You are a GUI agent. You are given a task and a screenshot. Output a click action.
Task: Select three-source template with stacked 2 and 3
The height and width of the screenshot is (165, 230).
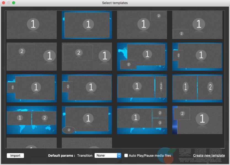[142, 120]
